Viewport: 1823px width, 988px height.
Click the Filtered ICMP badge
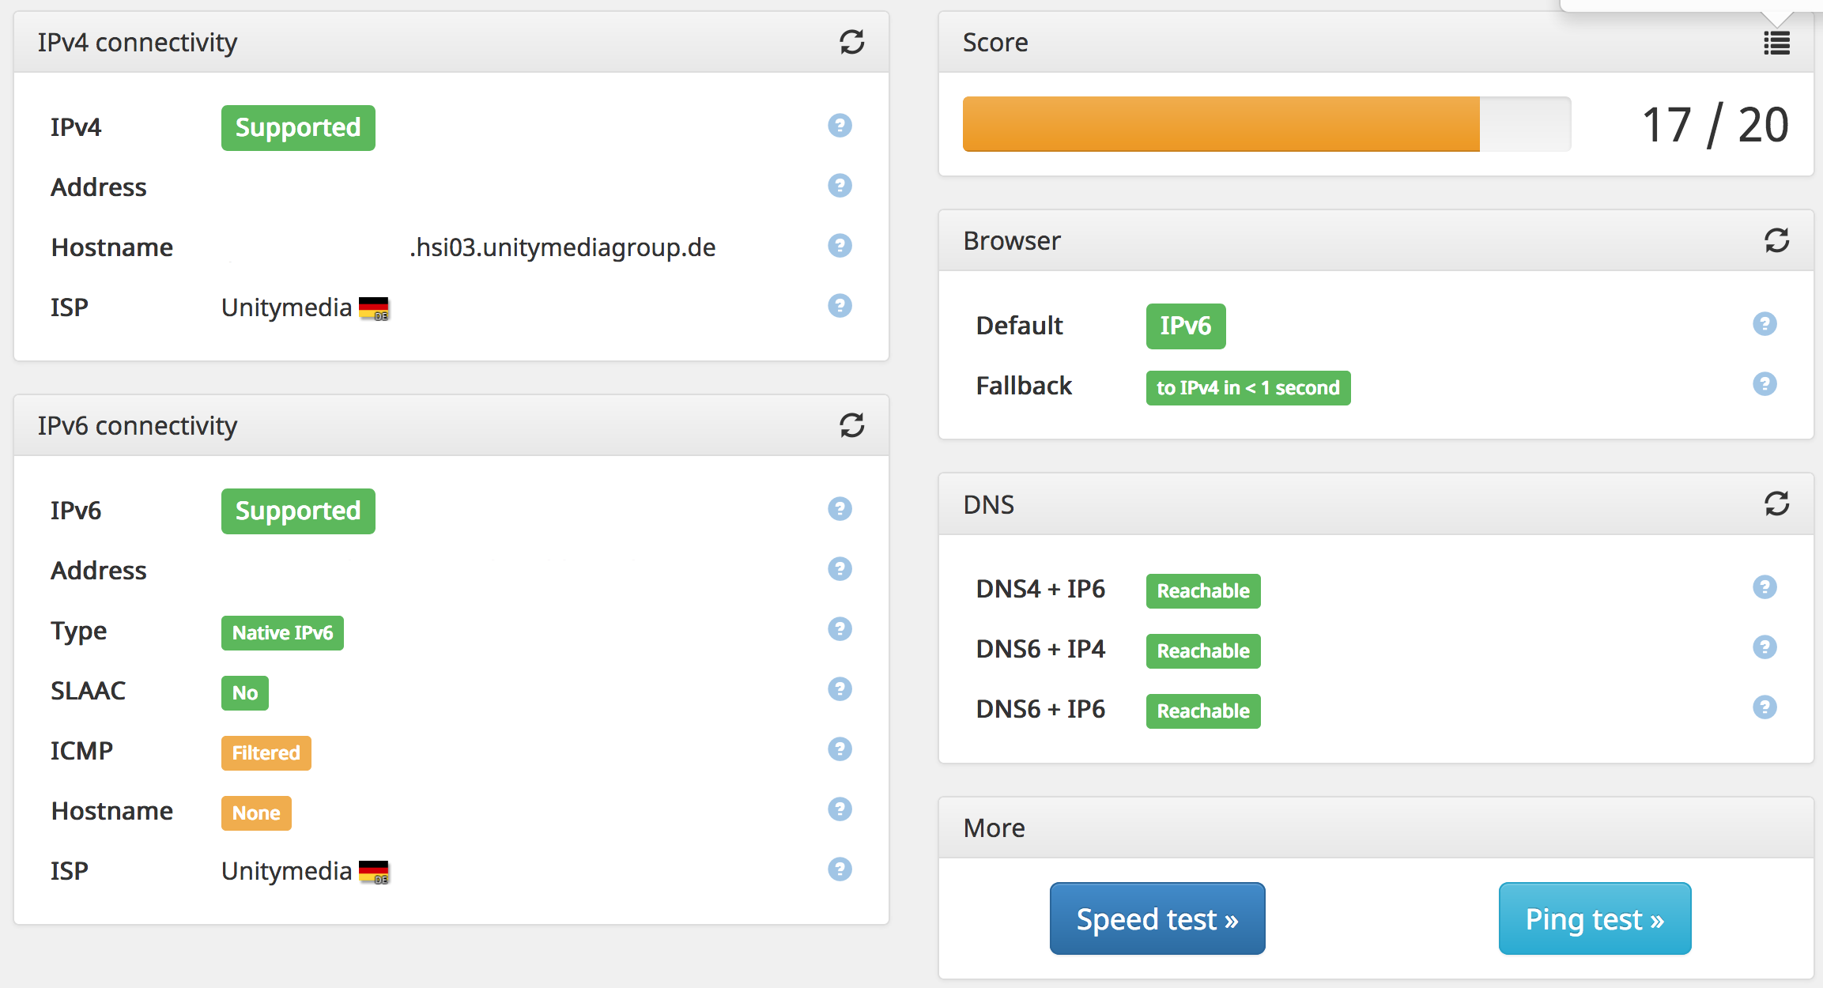[x=266, y=752]
